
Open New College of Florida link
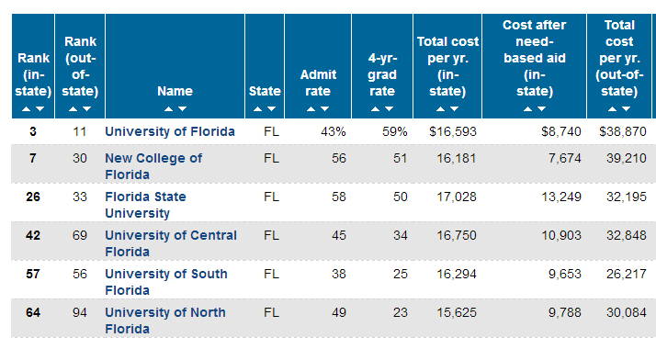(153, 166)
